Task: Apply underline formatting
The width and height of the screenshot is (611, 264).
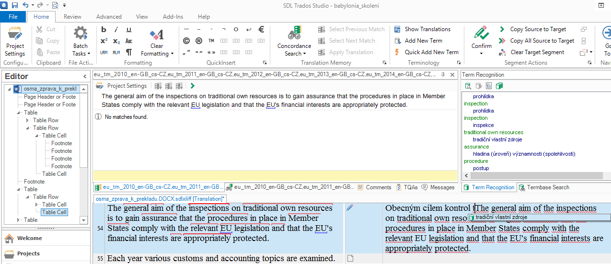Action: click(x=129, y=29)
